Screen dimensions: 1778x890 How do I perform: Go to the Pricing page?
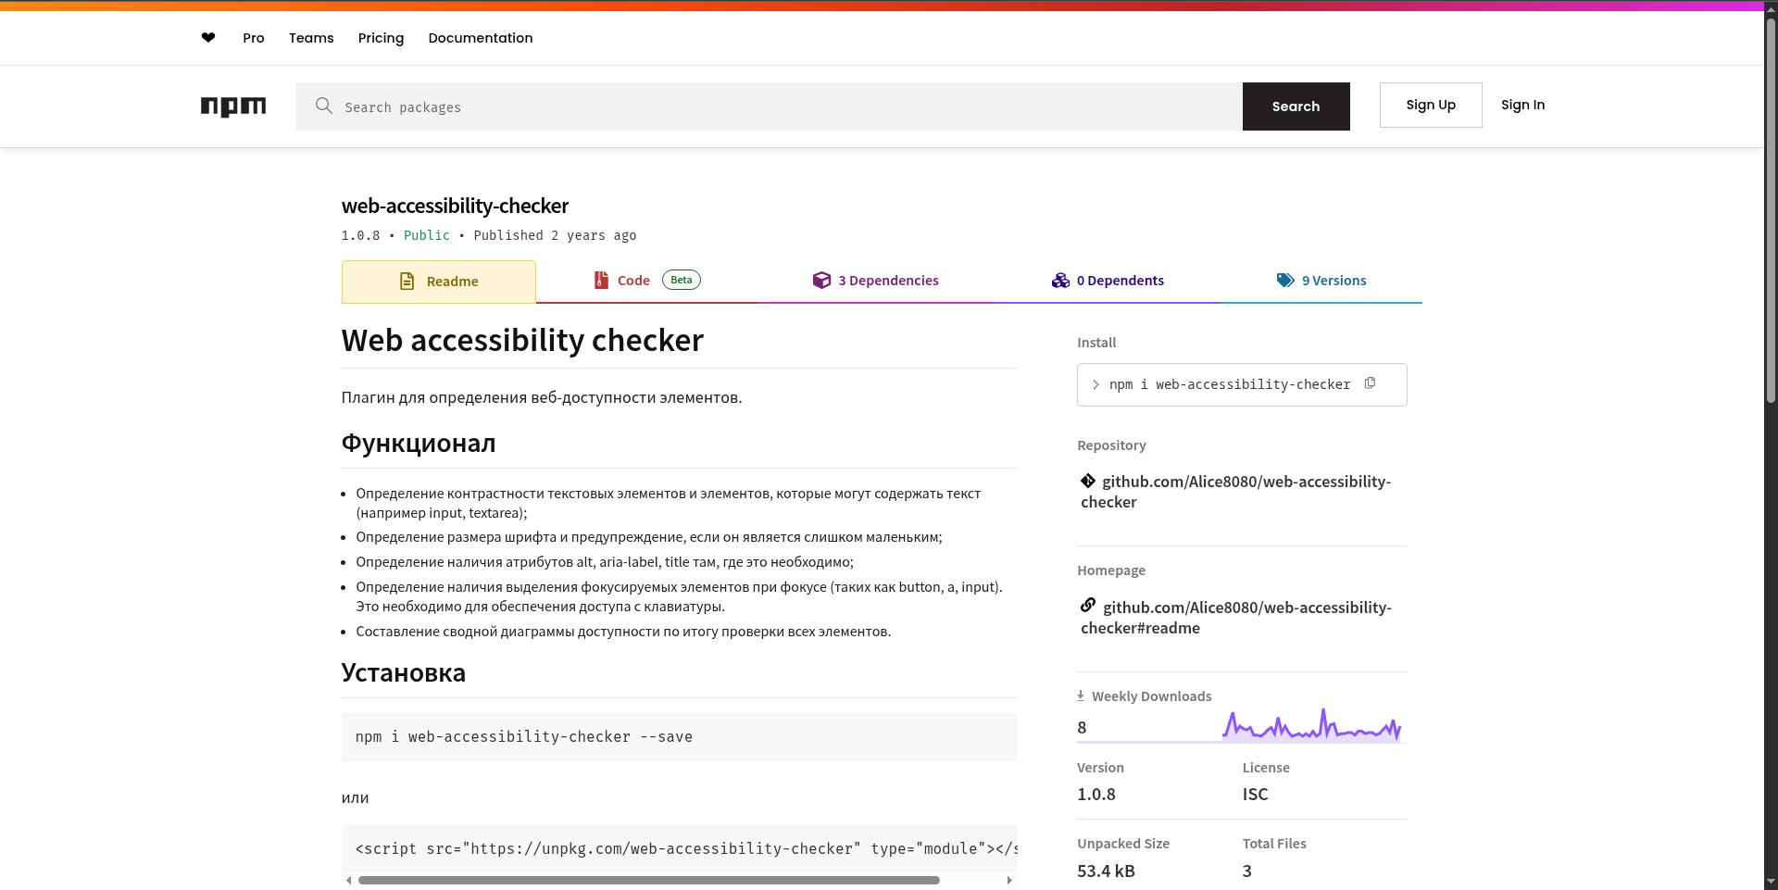pos(382,38)
